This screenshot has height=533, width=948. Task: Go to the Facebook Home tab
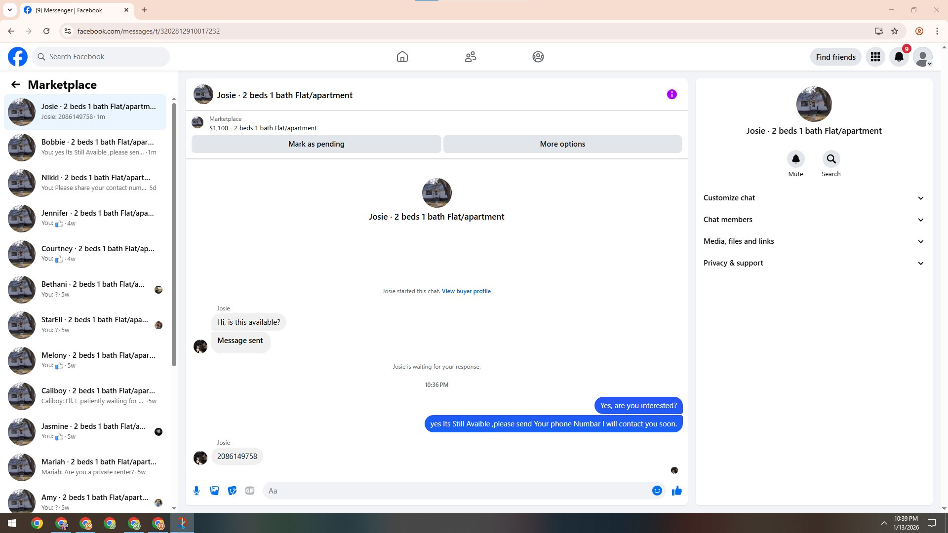(x=402, y=57)
